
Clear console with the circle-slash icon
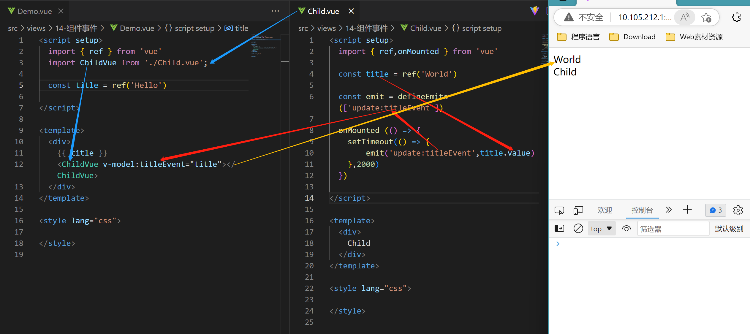(578, 229)
